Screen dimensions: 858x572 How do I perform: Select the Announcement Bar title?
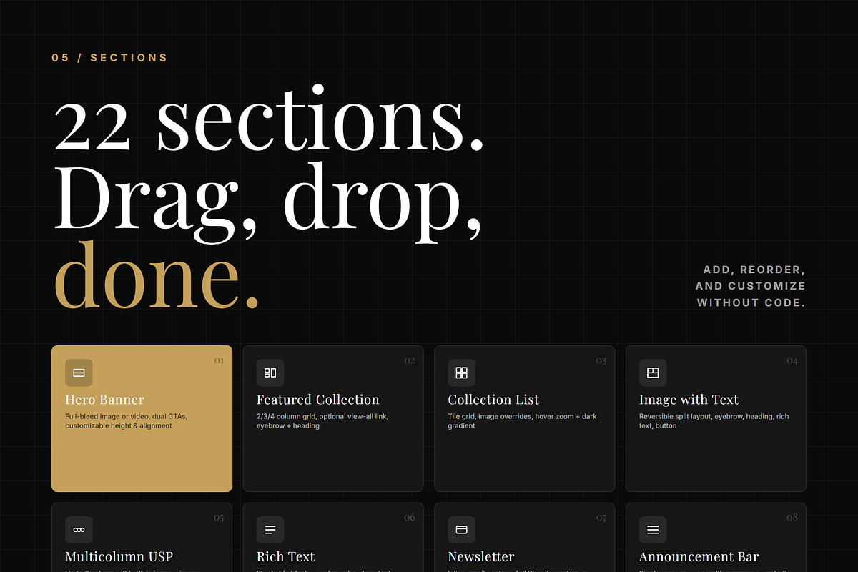point(699,556)
